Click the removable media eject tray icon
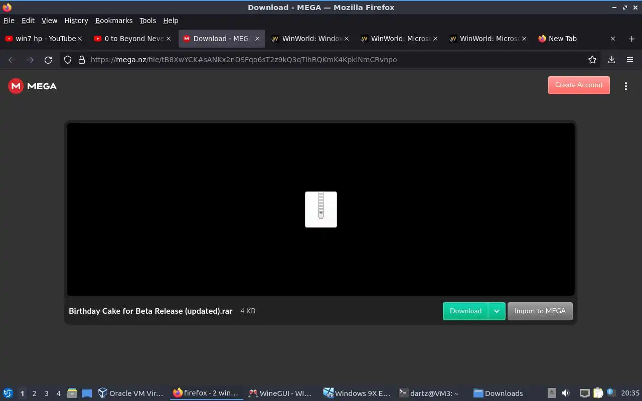Screen dimensions: 642x401 (552, 393)
